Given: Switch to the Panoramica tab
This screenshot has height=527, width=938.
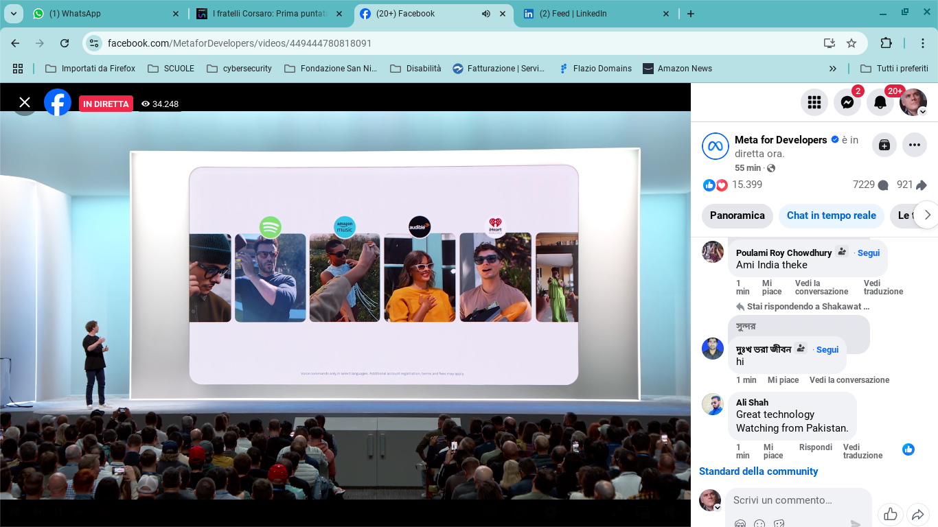Looking at the screenshot, I should click(x=737, y=215).
